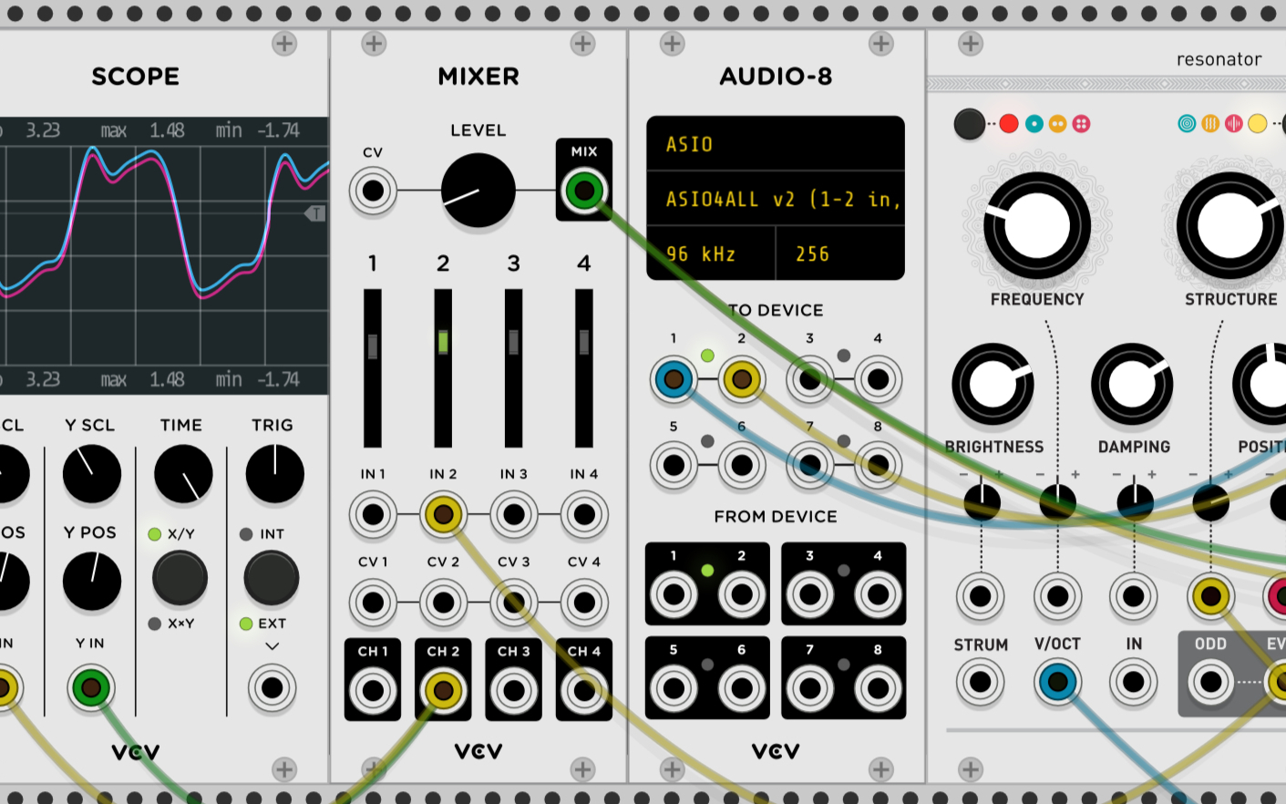Open the 96 kHz sample rate selector
1286x804 pixels.
click(710, 254)
